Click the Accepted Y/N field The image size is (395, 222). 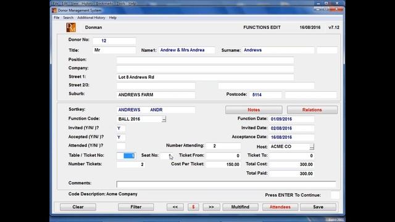121,138
